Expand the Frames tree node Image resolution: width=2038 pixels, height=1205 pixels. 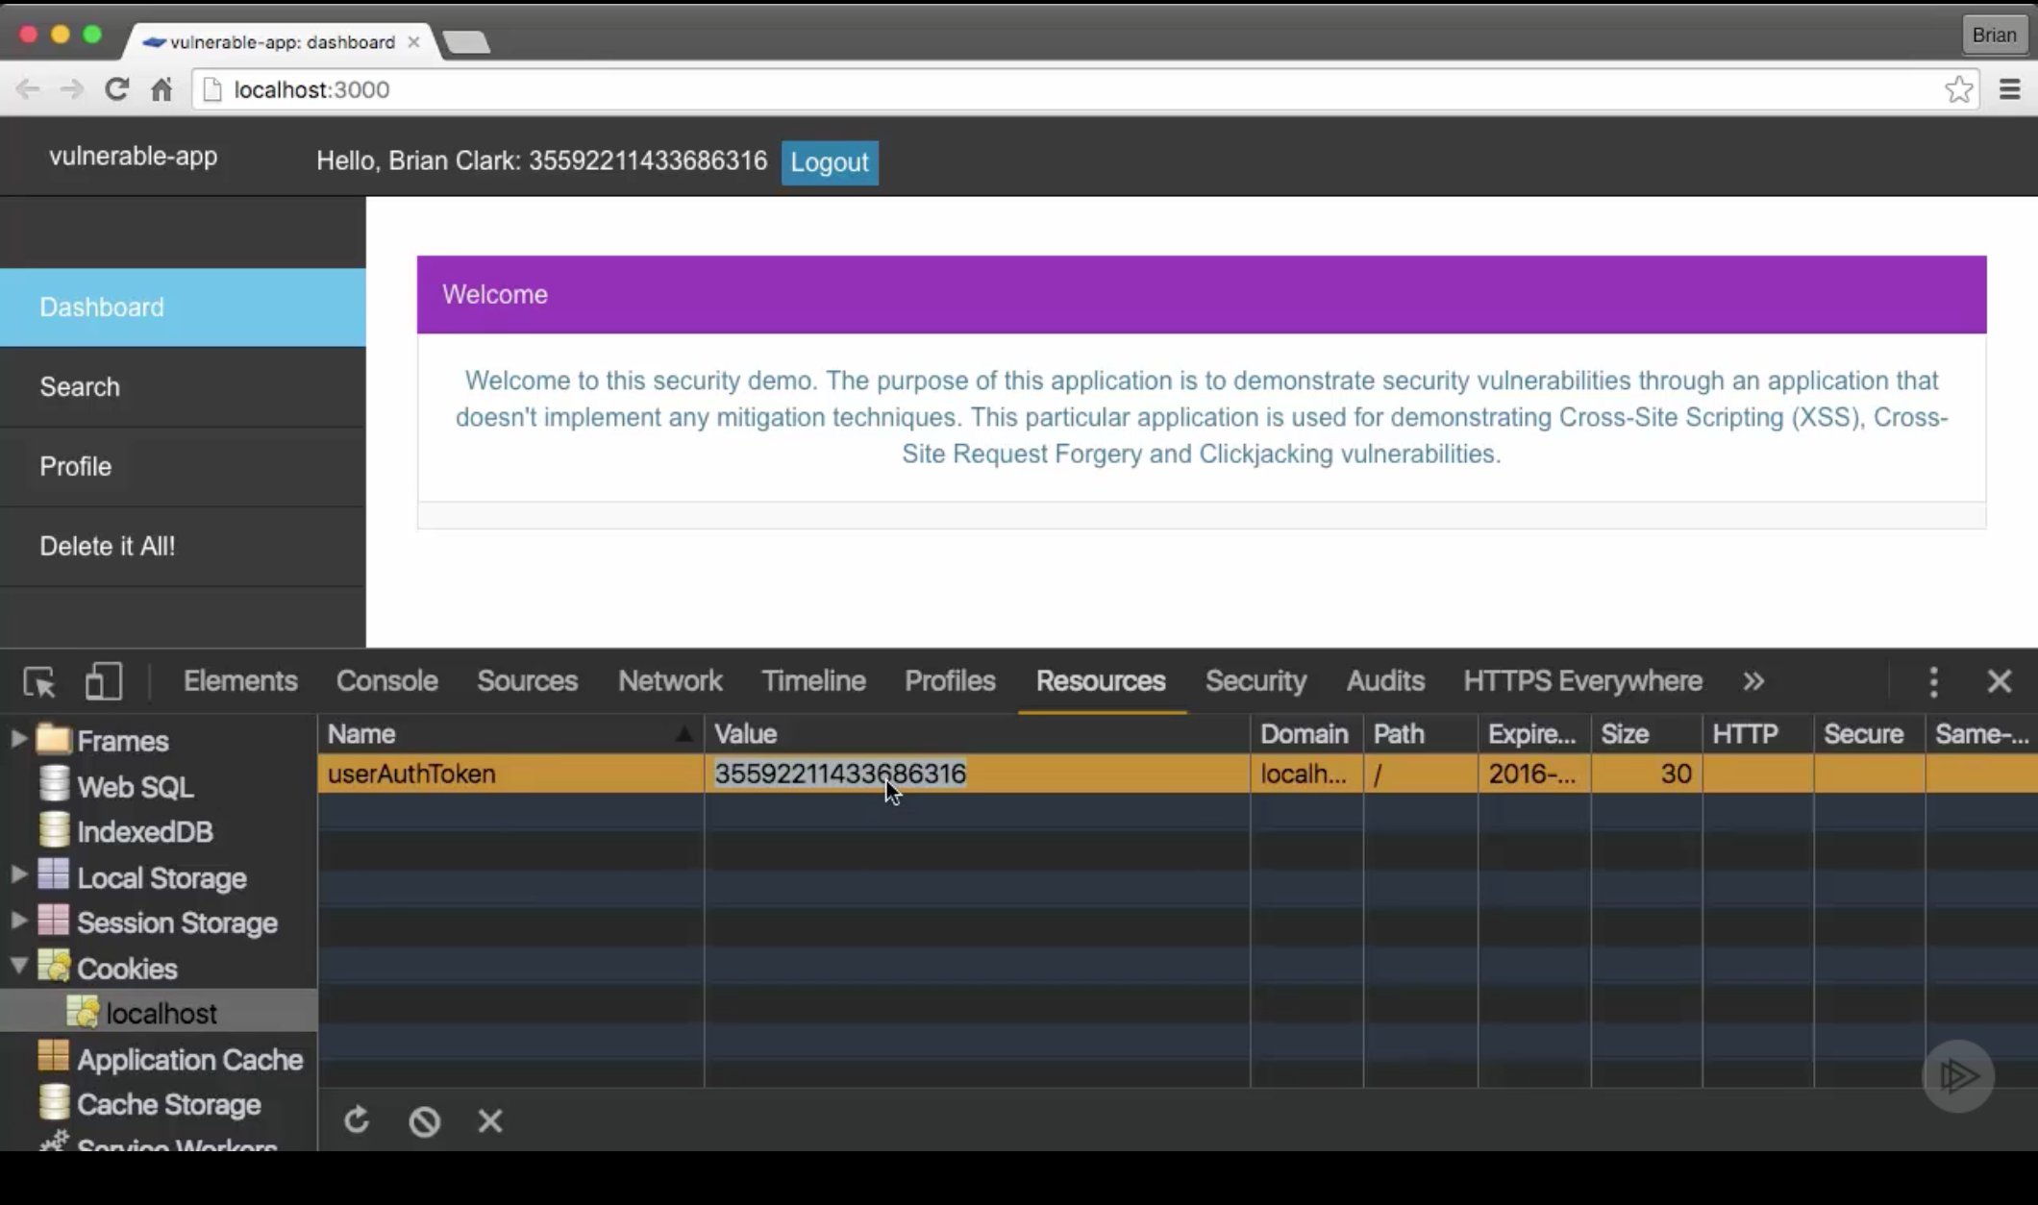pyautogui.click(x=17, y=739)
